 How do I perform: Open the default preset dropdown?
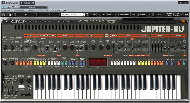33,7
